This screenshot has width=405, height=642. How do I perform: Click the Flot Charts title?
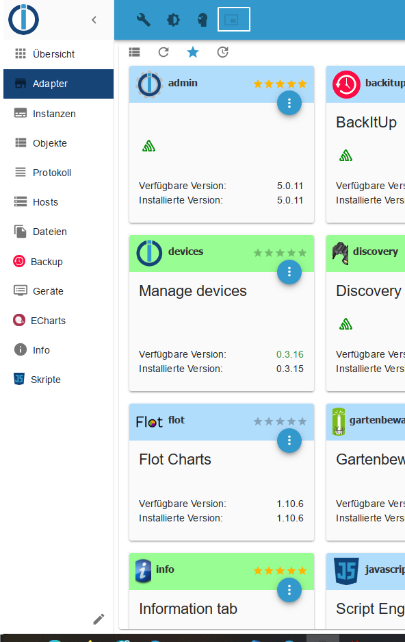click(x=175, y=459)
